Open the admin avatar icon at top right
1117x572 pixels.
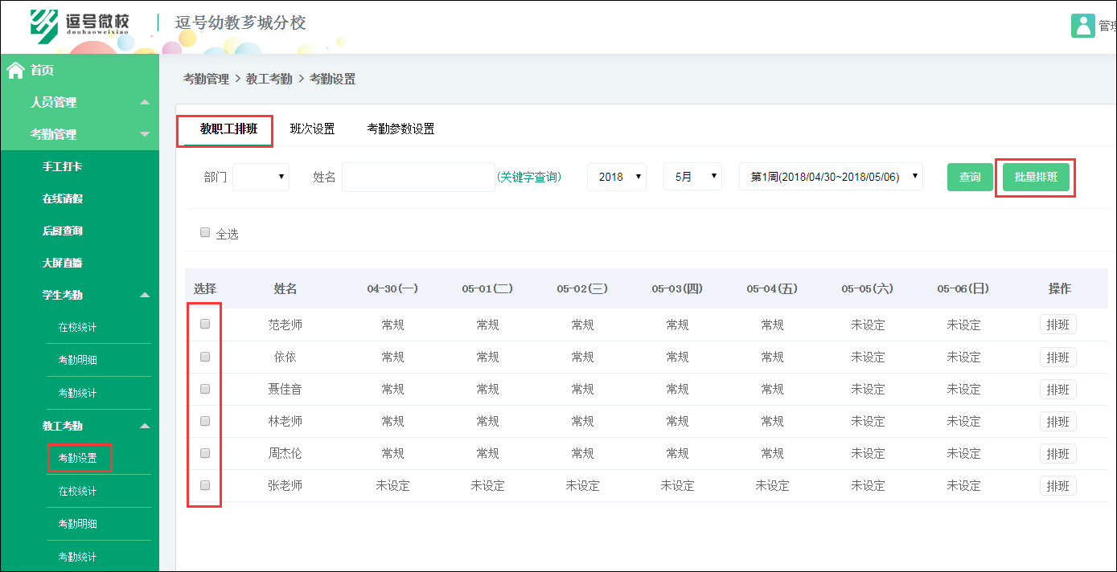pyautogui.click(x=1082, y=26)
